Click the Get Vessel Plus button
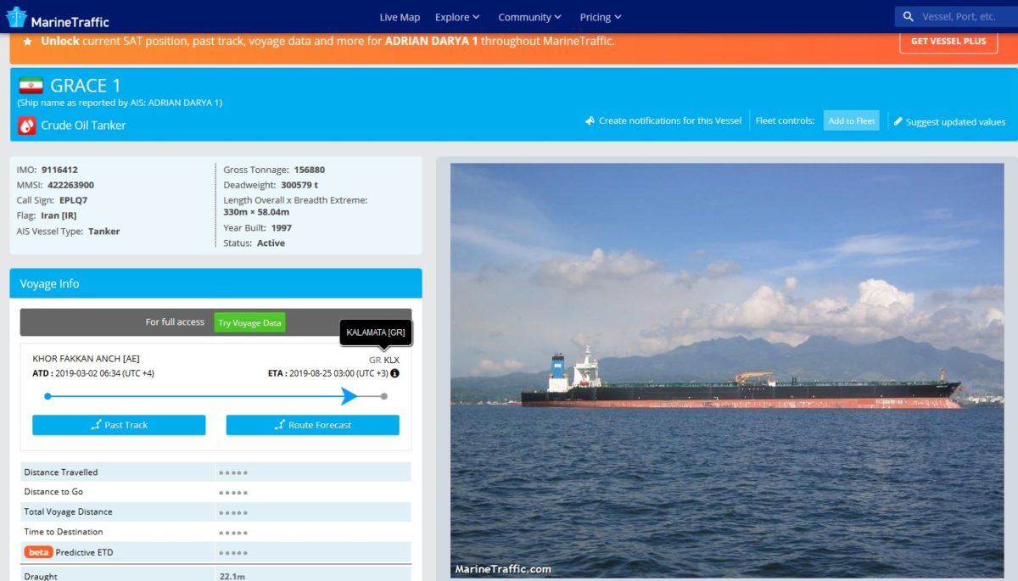 coord(948,42)
